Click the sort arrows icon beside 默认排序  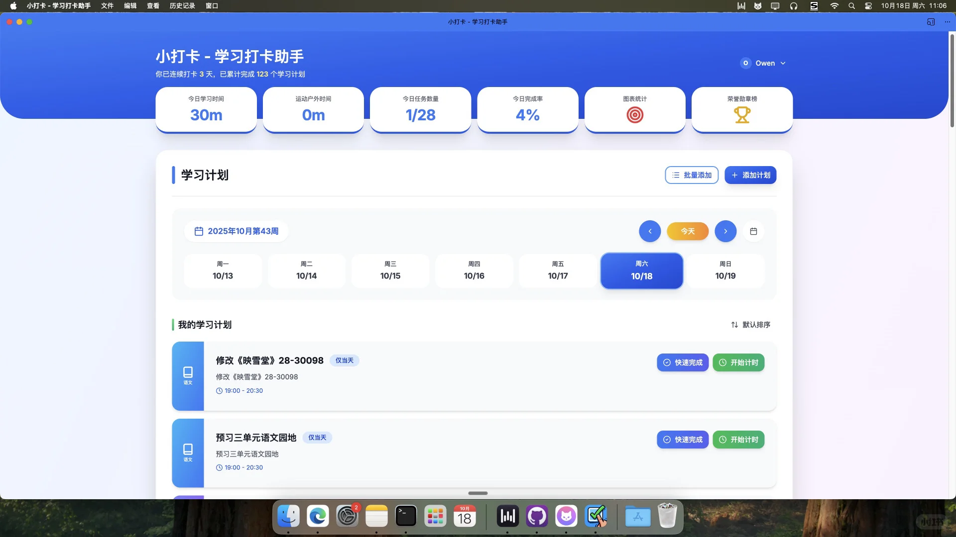coord(734,324)
